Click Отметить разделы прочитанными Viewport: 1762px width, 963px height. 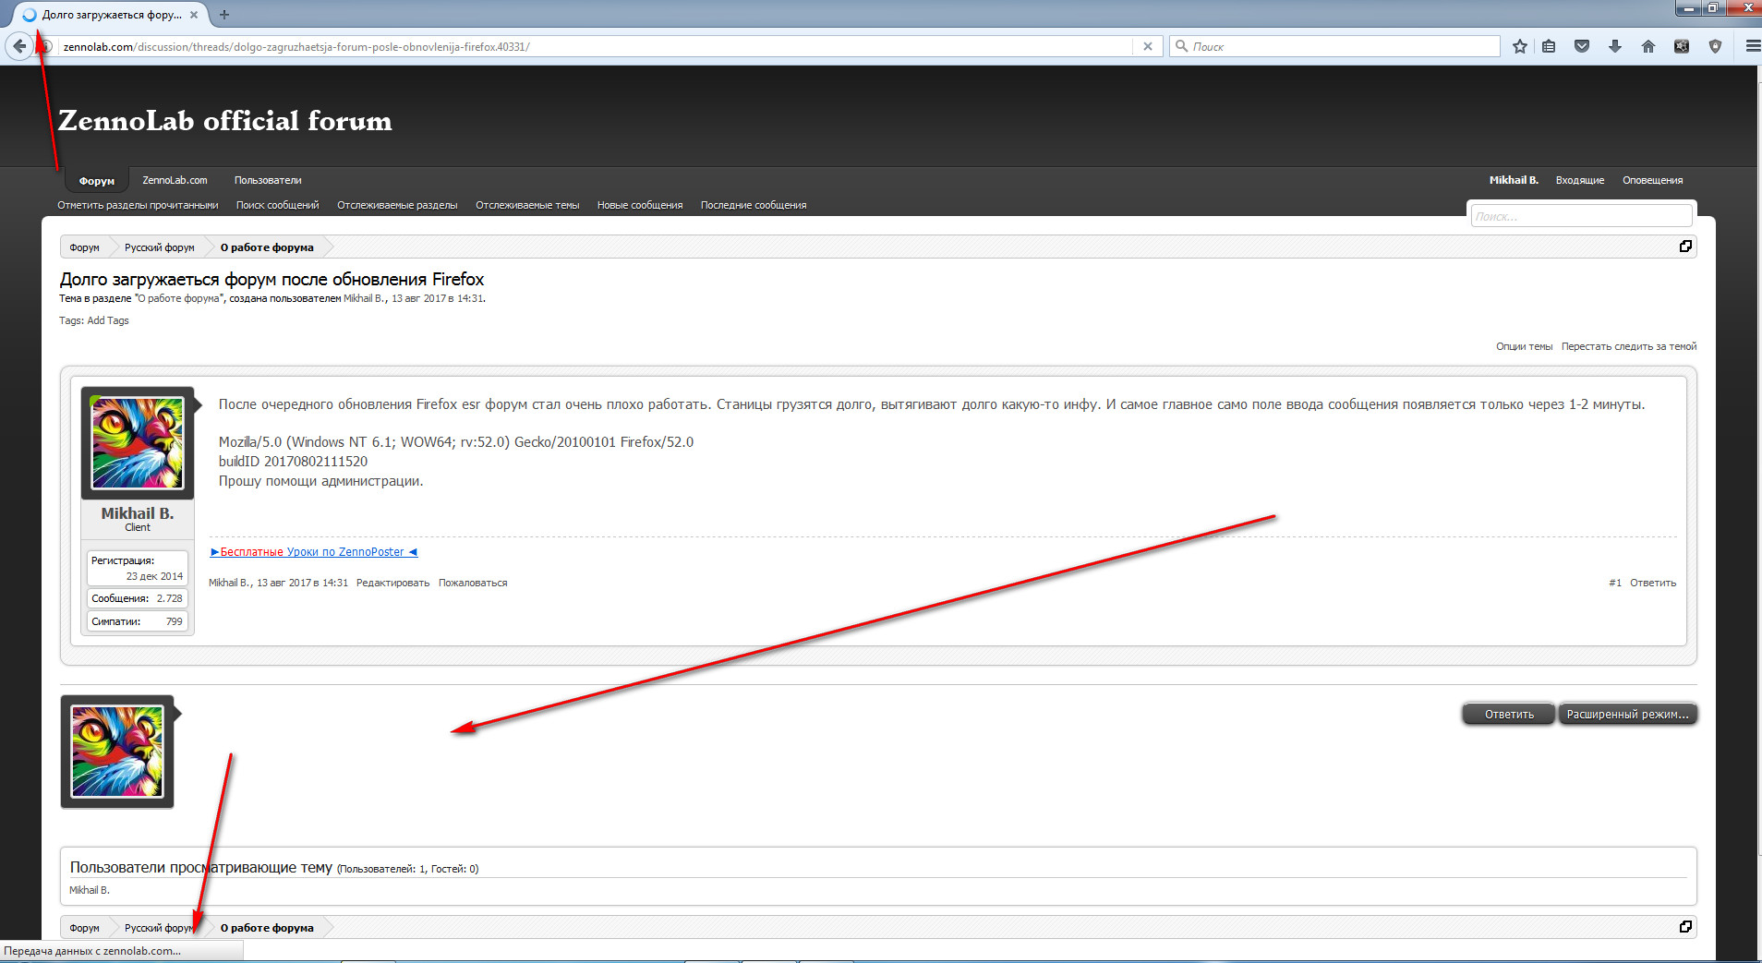coord(138,205)
